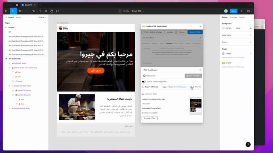
Task: Click the background opacity 100% value
Action: click(238, 28)
